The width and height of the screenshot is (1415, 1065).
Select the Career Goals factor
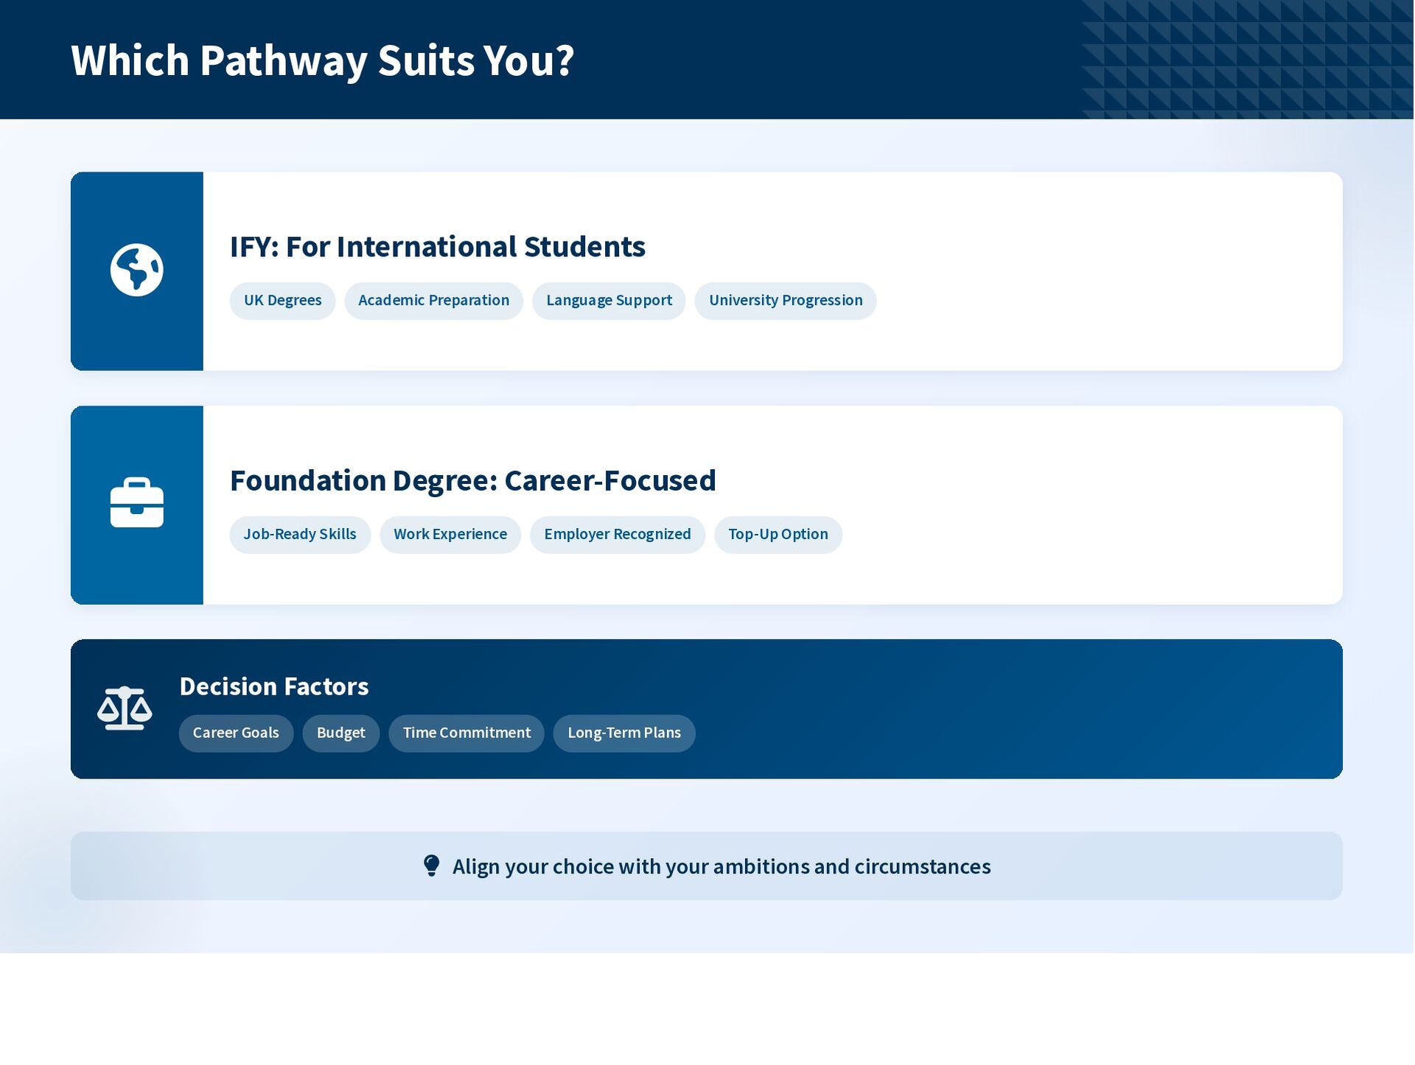point(236,734)
